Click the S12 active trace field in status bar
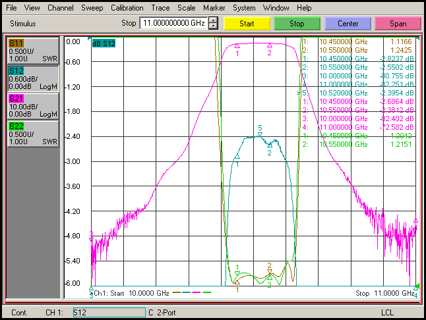Viewport: 426px width, 320px height. coord(109,312)
